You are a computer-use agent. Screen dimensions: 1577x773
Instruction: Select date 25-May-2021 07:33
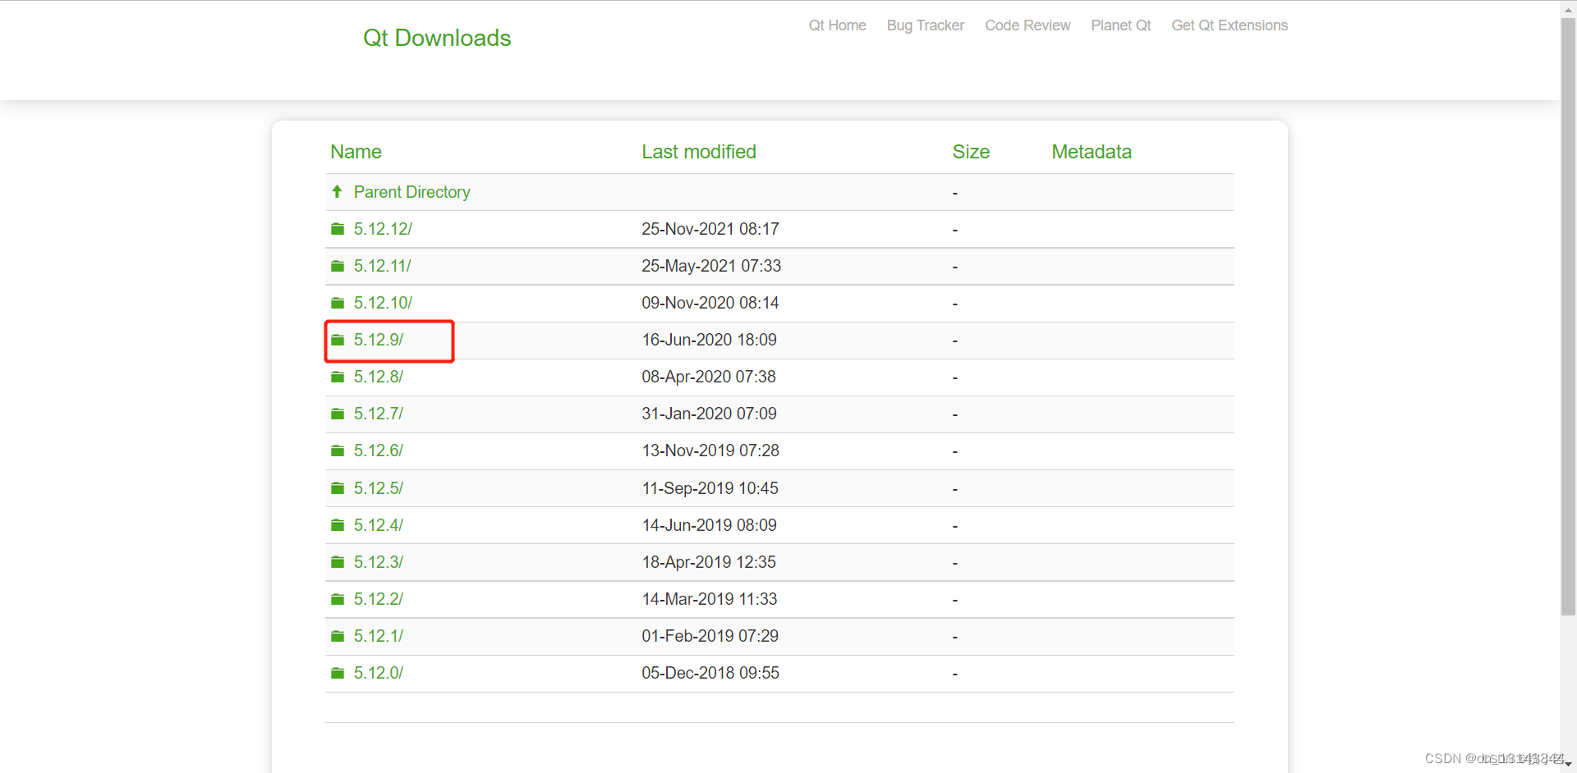(711, 266)
